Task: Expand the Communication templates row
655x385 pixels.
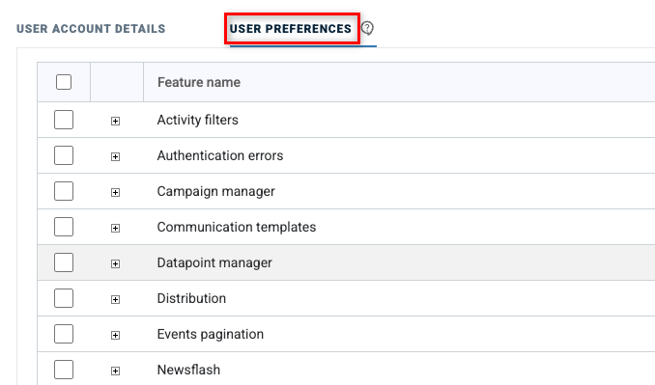Action: (x=115, y=228)
